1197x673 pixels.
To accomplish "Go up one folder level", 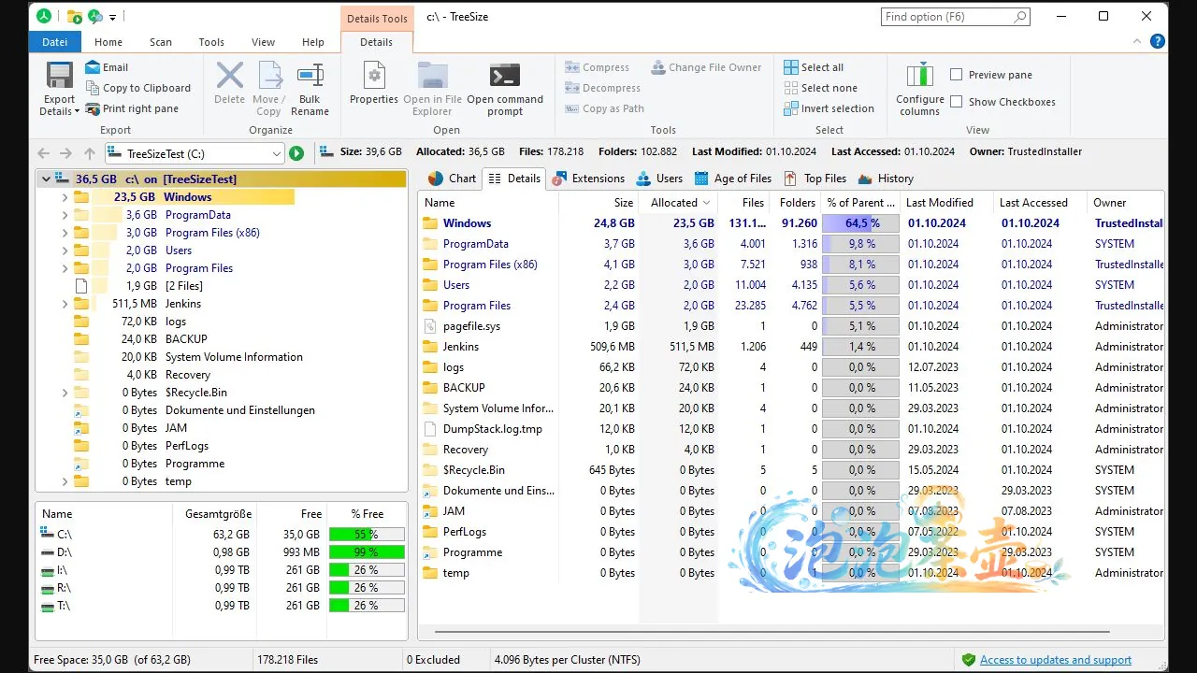I will coord(90,153).
